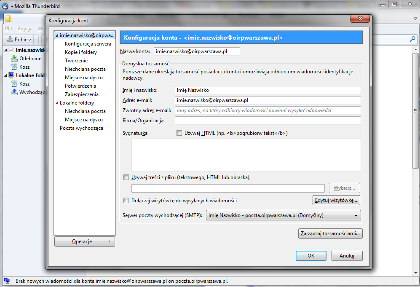Select Niechciana poczta under imie.nazwisko account

[x=85, y=69]
